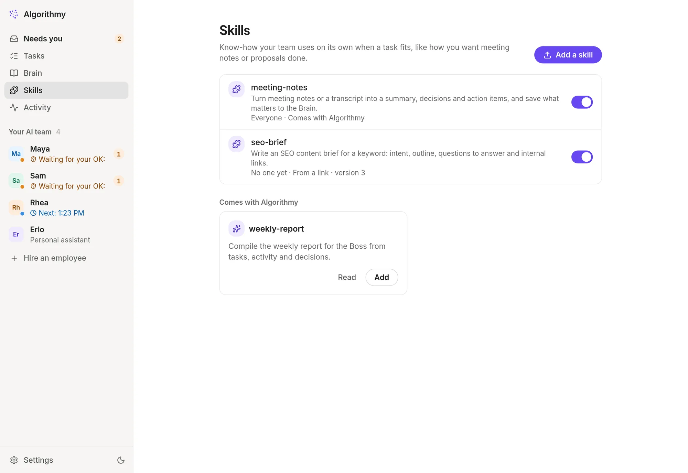Click the weekly-report card title
The height and width of the screenshot is (473, 688).
(x=276, y=229)
